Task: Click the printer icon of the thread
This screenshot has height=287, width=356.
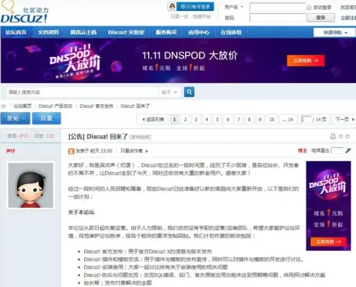Action: [x=333, y=136]
